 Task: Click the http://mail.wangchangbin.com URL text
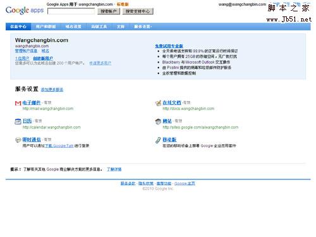pos(48,109)
